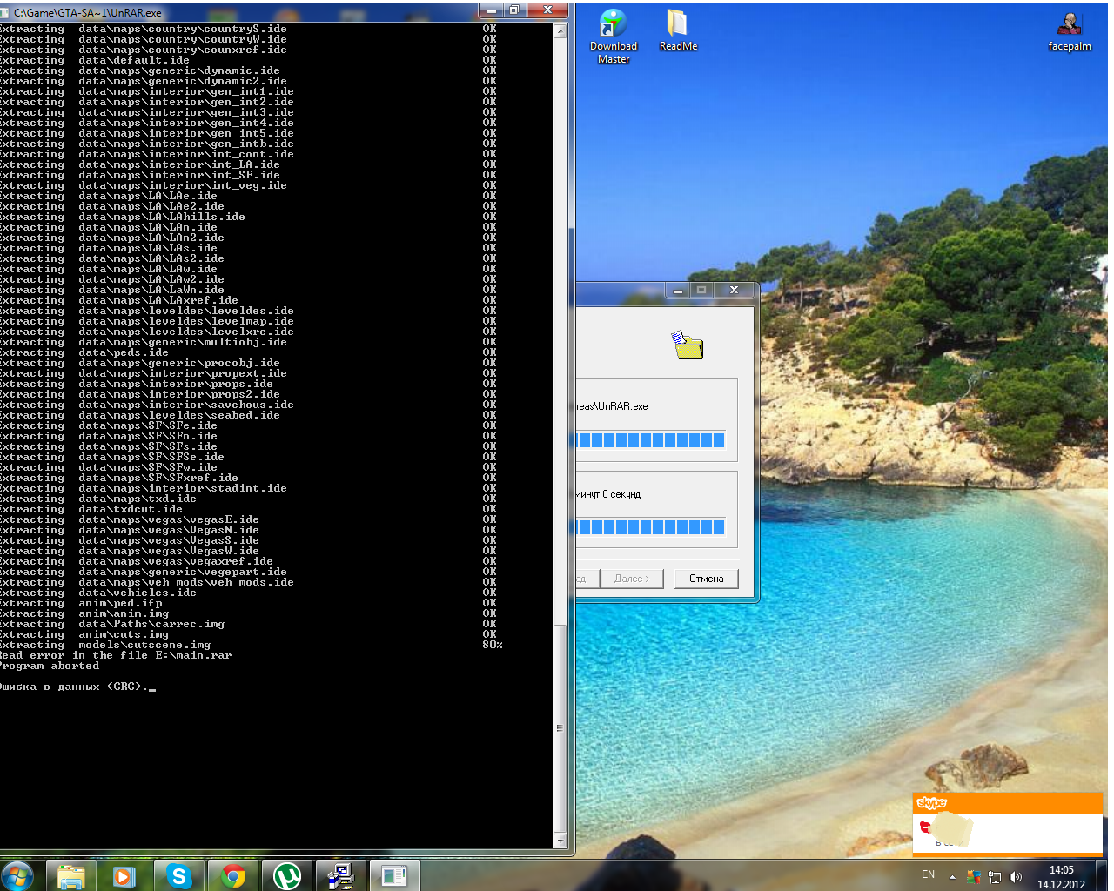This screenshot has height=891, width=1114.
Task: Show hidden tray icons arrow
Action: (952, 877)
